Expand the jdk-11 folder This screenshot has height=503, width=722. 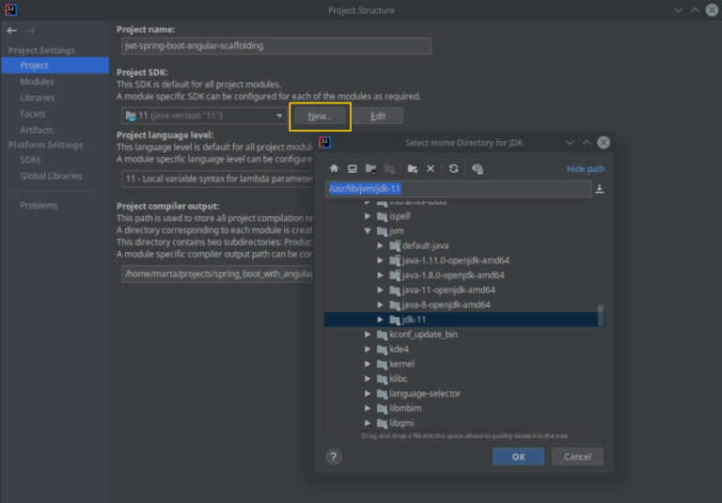[381, 320]
